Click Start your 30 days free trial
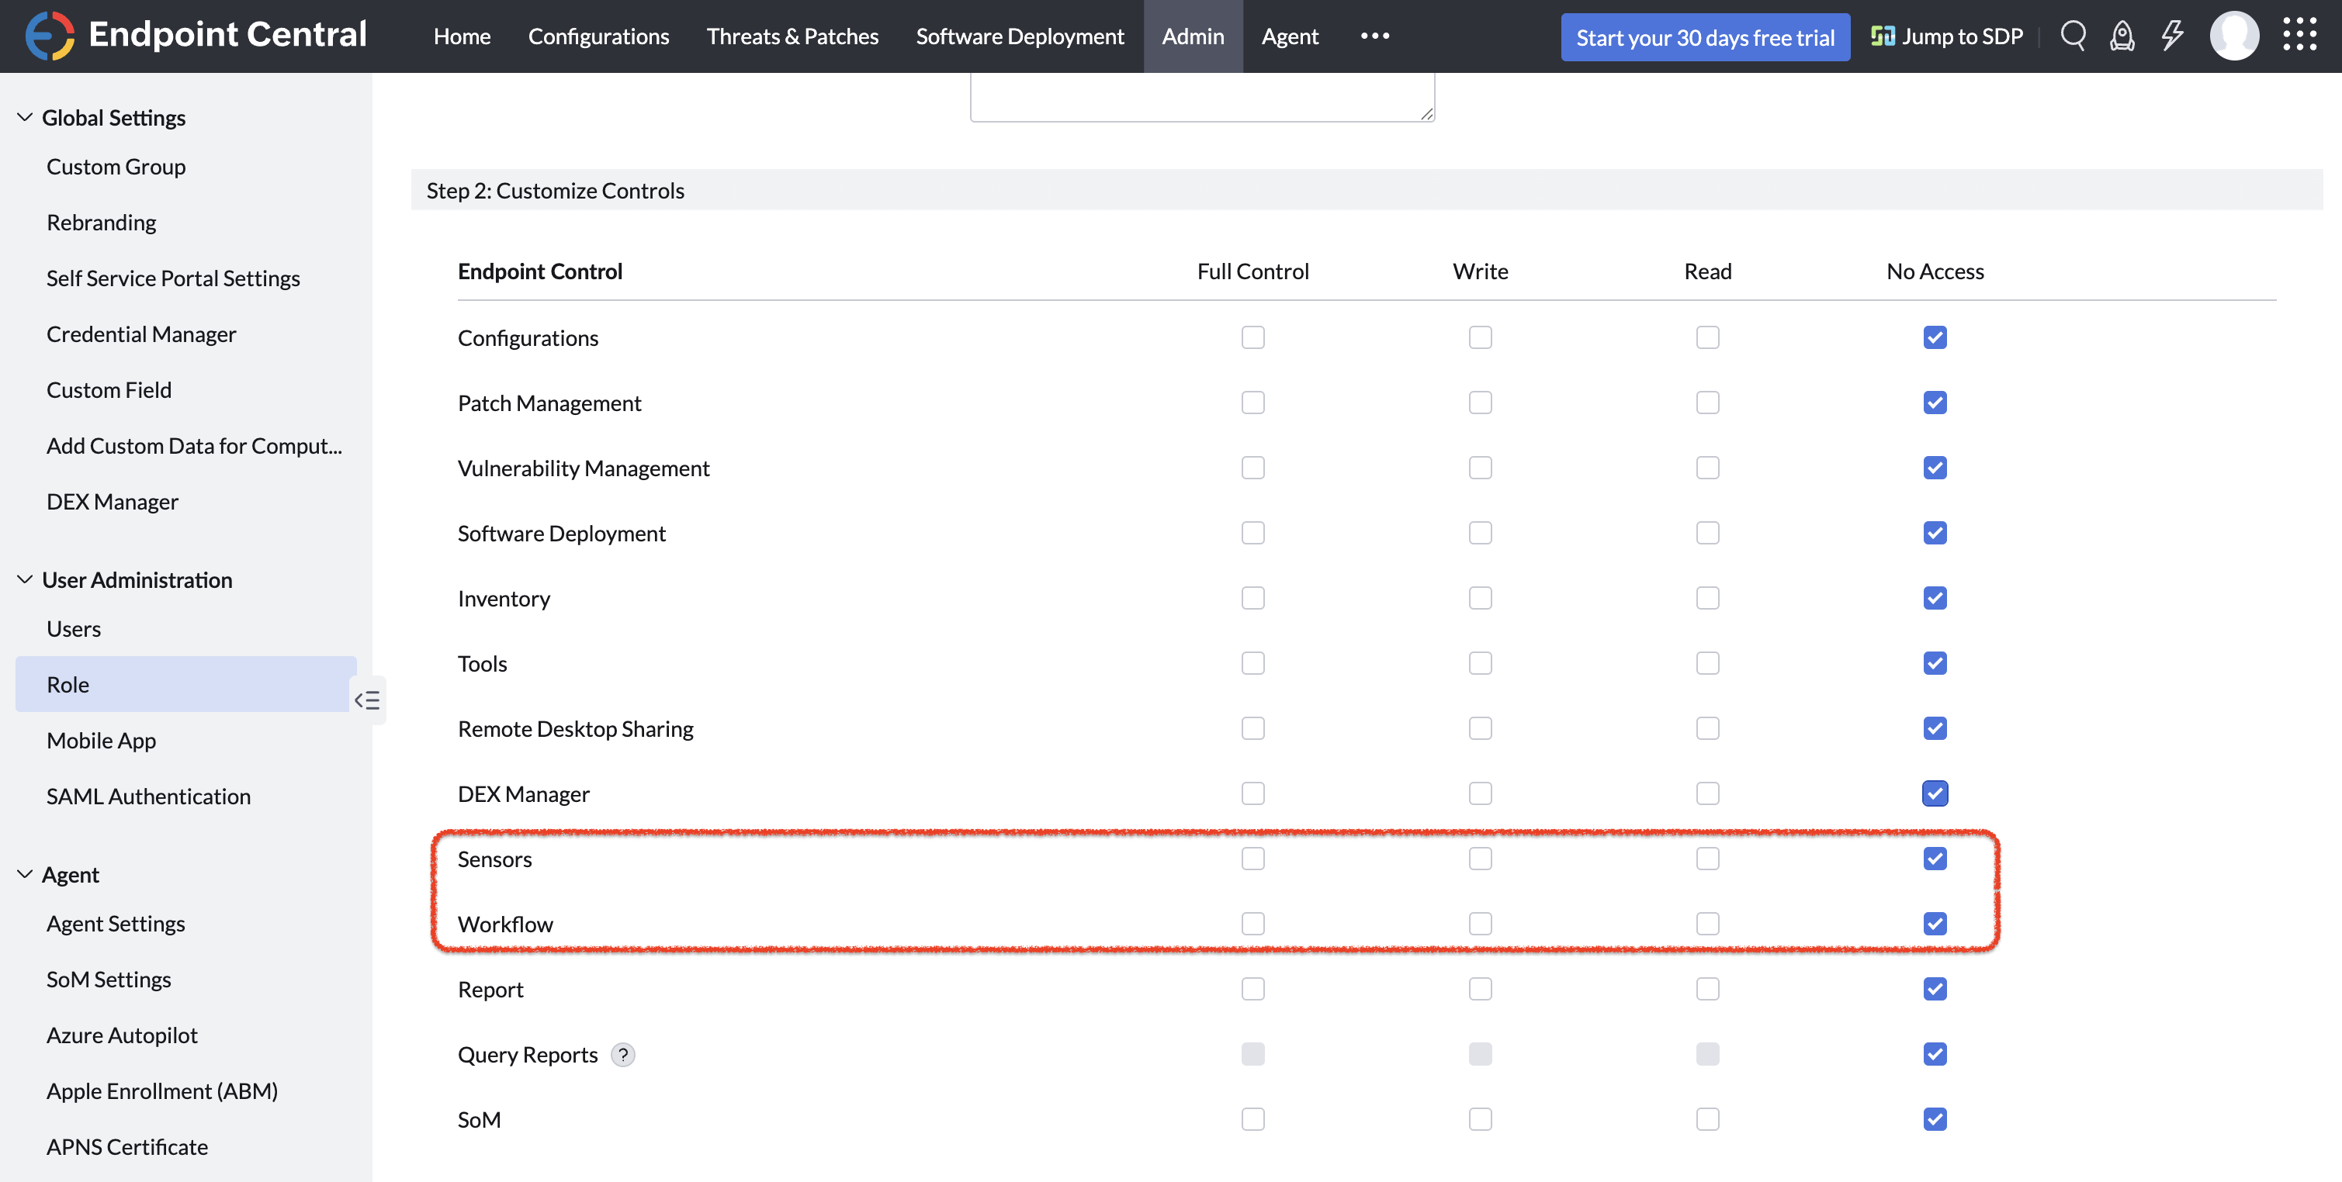 coord(1705,37)
